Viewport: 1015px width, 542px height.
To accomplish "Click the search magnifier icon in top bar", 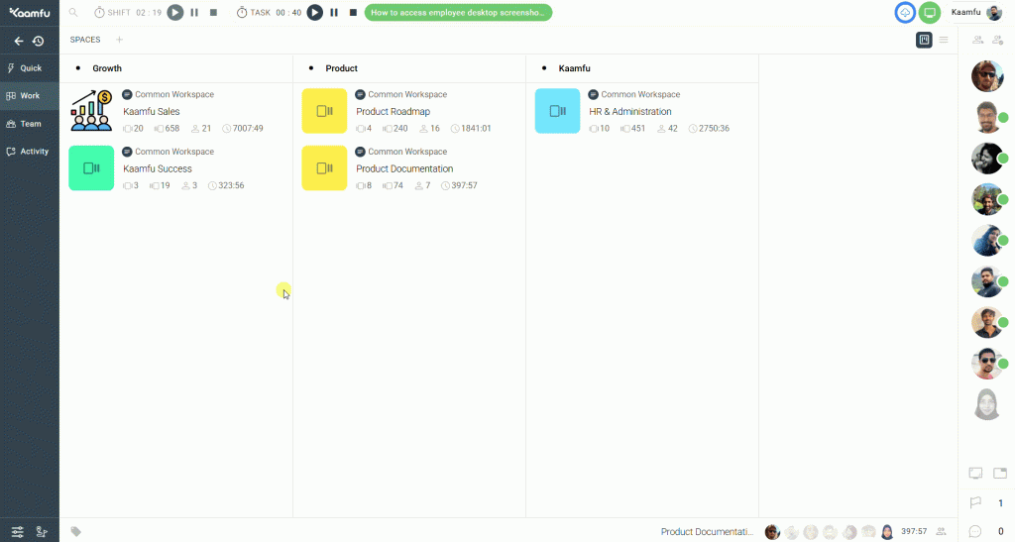I will (x=73, y=13).
